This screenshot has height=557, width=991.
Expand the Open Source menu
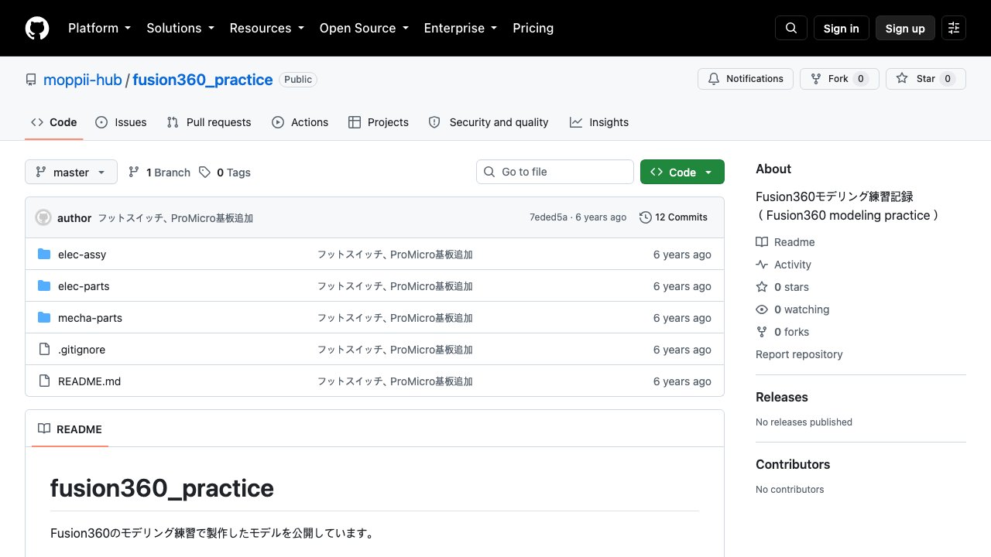[x=364, y=28]
